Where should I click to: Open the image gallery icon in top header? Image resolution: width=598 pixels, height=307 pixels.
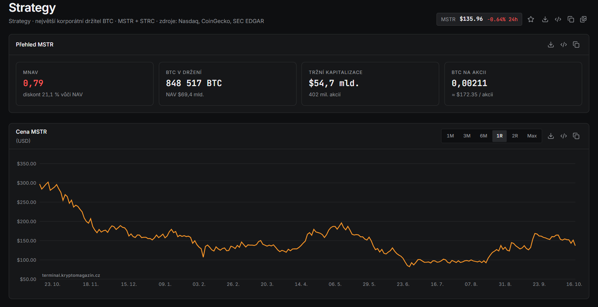[x=583, y=19]
